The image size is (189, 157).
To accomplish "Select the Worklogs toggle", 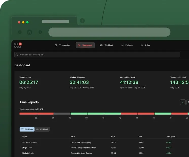I will point(27,129).
